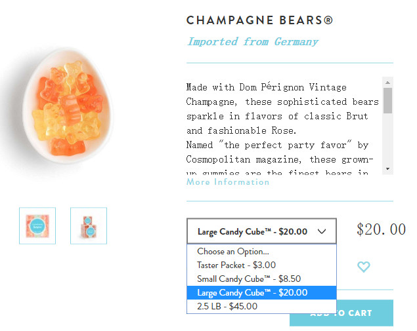Click the description scrollbar thumb
Viewport: 417px width, 331px height.
(x=388, y=100)
